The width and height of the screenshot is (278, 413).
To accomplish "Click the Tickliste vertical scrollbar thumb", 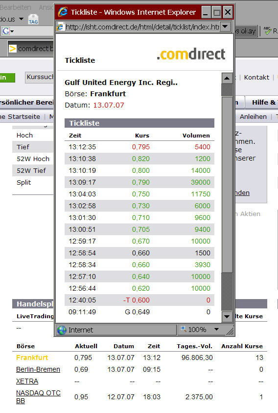I will click(227, 184).
